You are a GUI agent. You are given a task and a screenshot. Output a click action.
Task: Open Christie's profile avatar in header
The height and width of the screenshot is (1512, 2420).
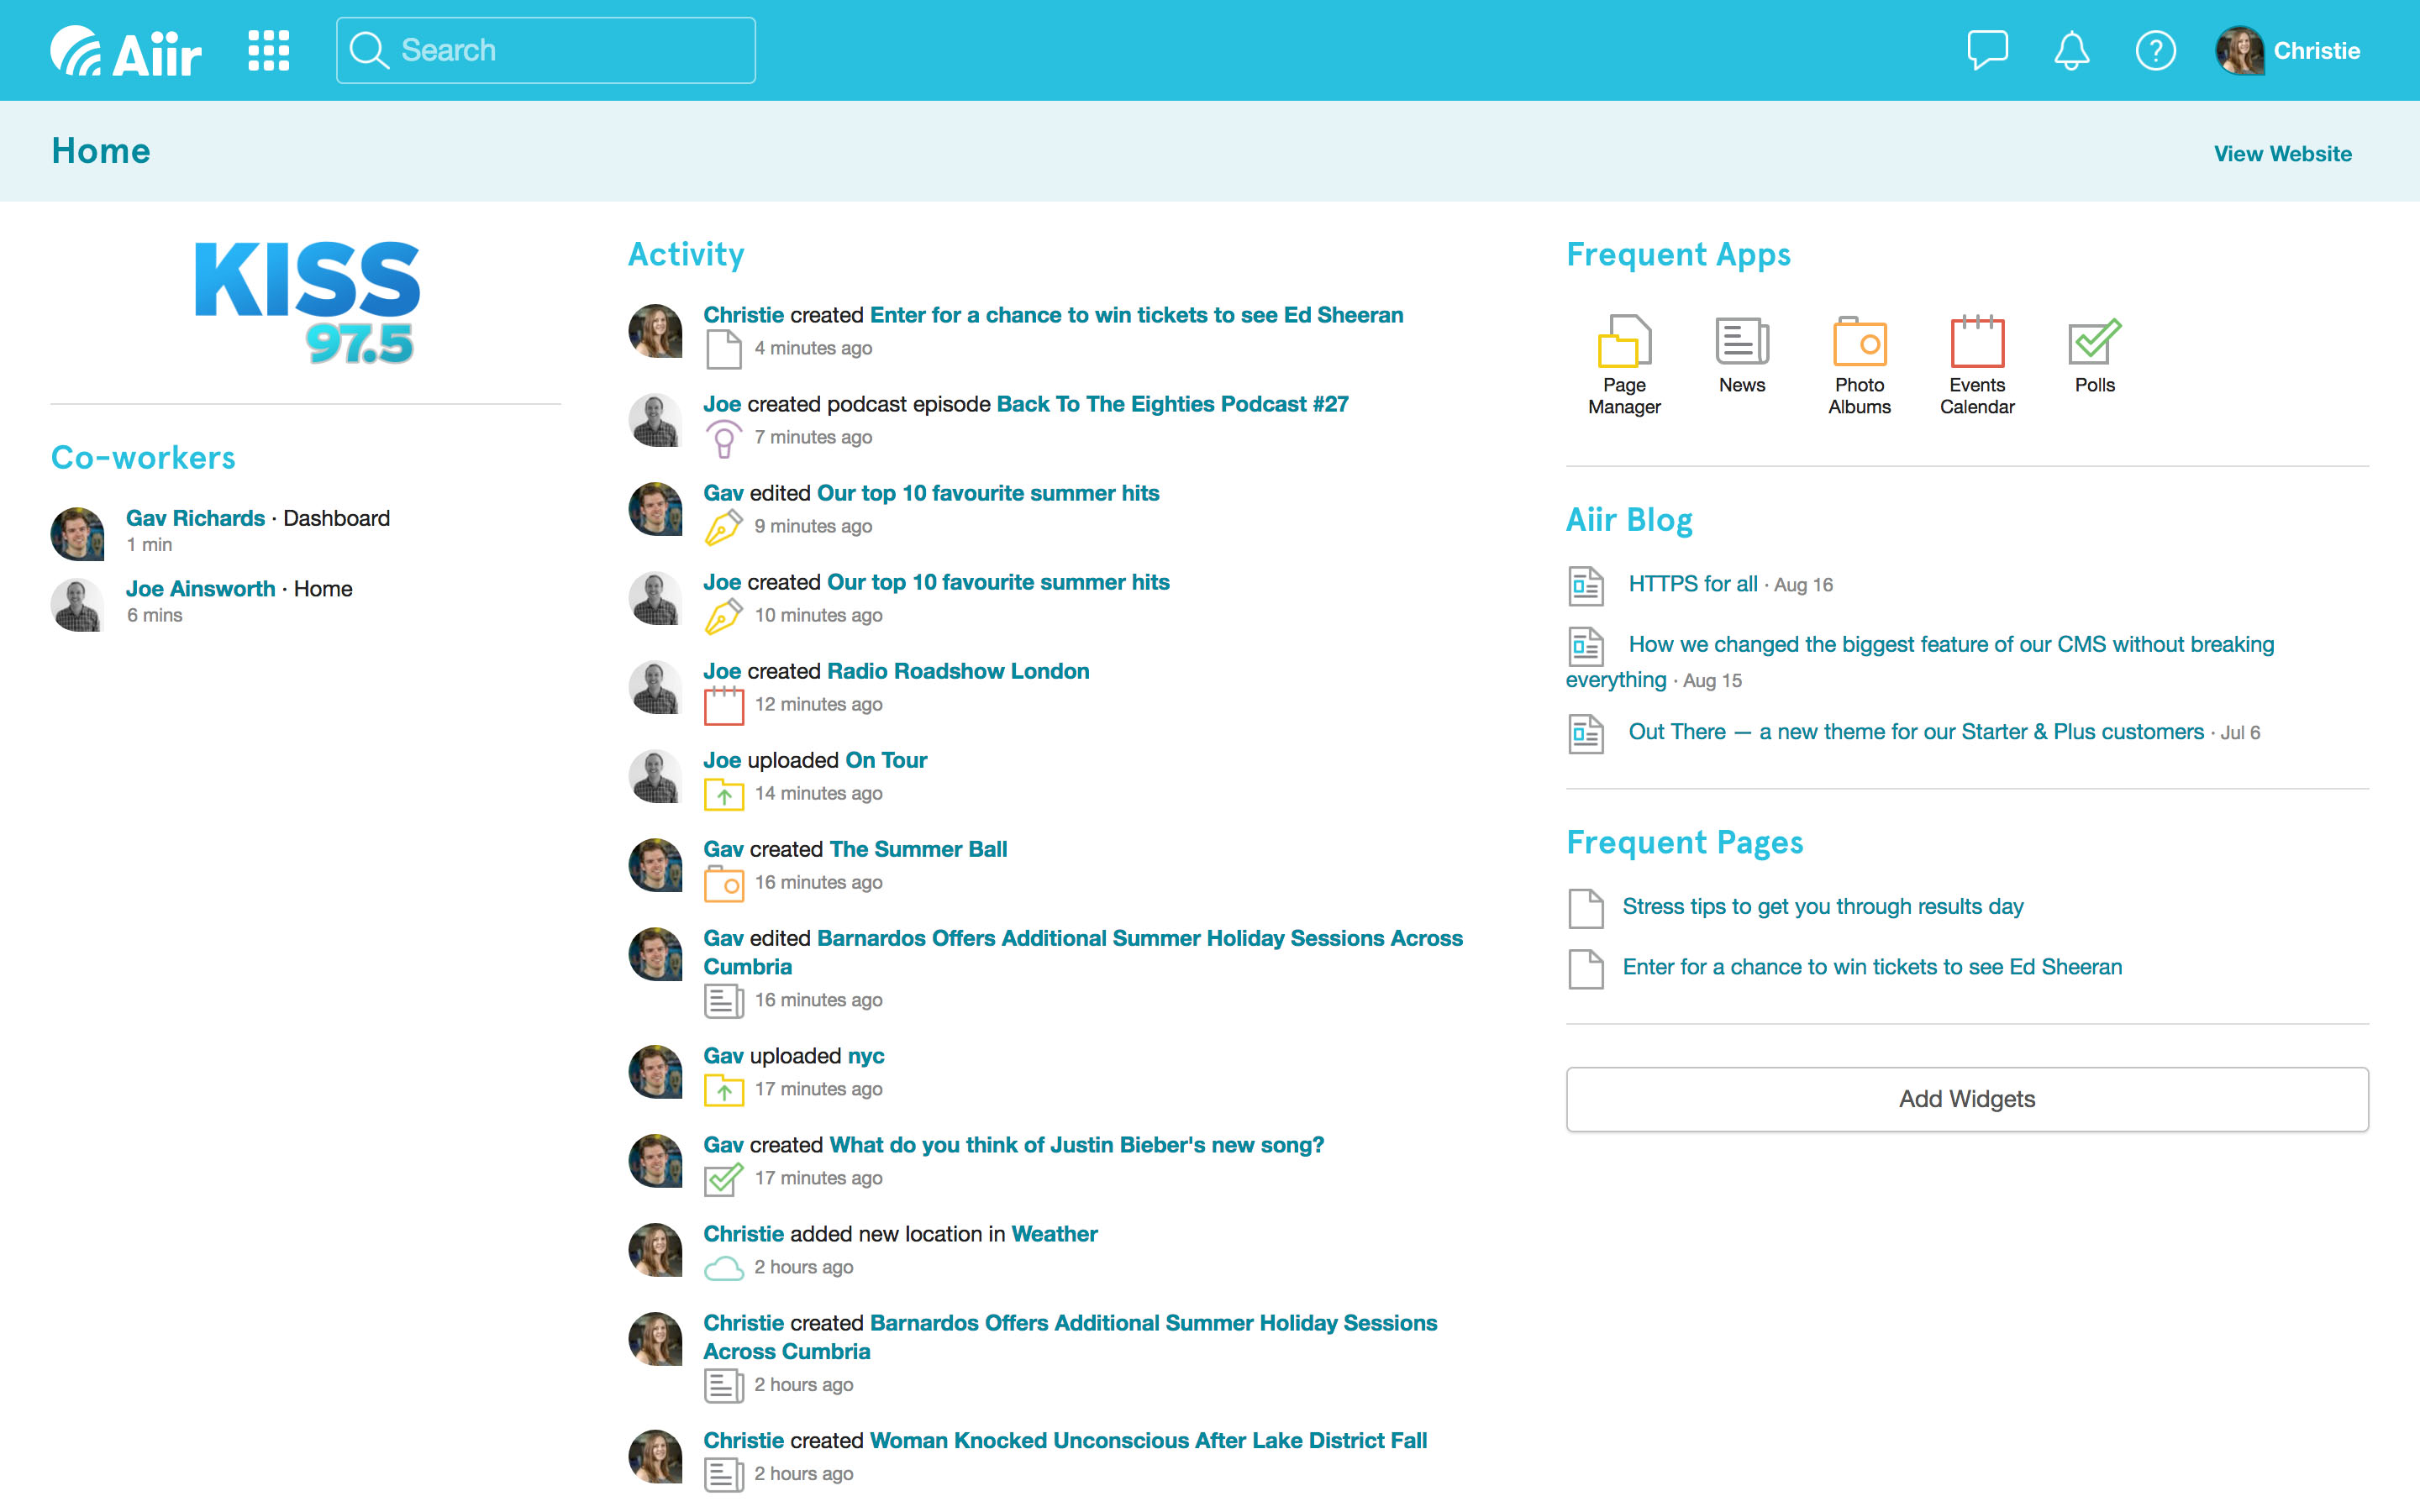(2239, 50)
